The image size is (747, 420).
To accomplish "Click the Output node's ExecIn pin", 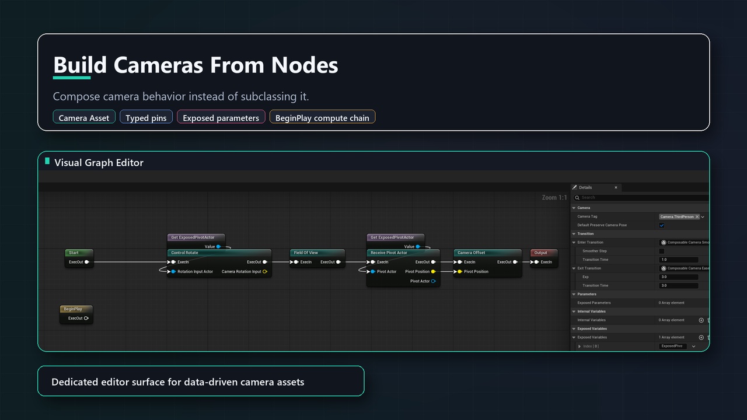I will [x=536, y=262].
